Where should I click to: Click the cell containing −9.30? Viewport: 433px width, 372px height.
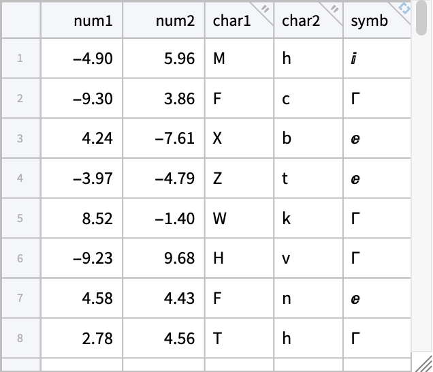82,99
